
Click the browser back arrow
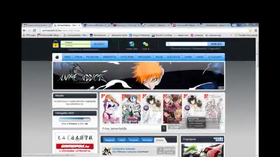click(x=24, y=31)
